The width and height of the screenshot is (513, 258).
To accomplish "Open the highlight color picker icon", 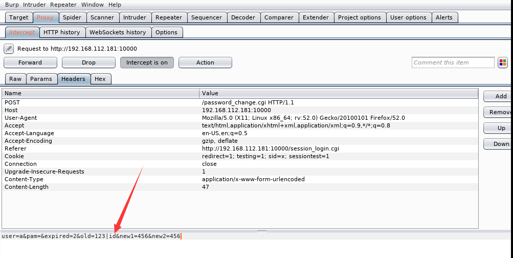I will tap(503, 62).
